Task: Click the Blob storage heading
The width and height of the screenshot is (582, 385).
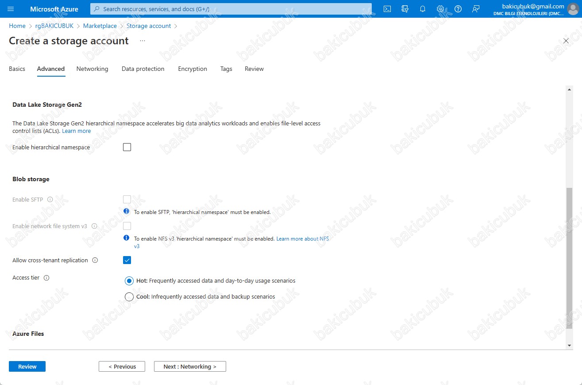Action: 31,179
